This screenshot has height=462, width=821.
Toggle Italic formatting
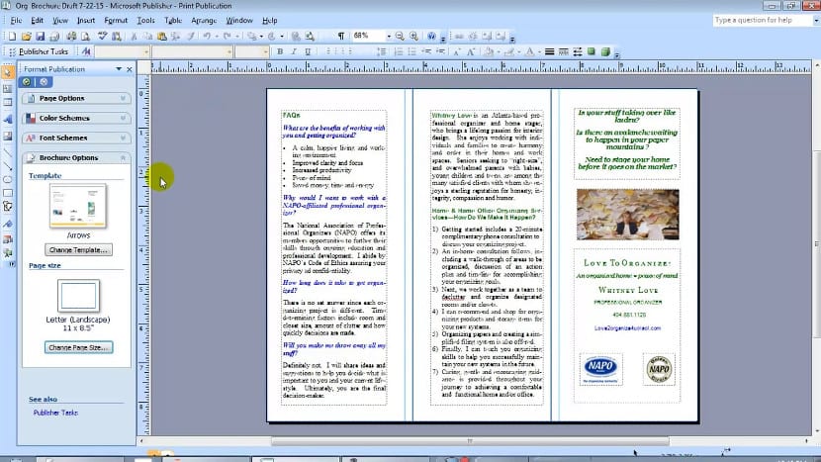pyautogui.click(x=294, y=51)
